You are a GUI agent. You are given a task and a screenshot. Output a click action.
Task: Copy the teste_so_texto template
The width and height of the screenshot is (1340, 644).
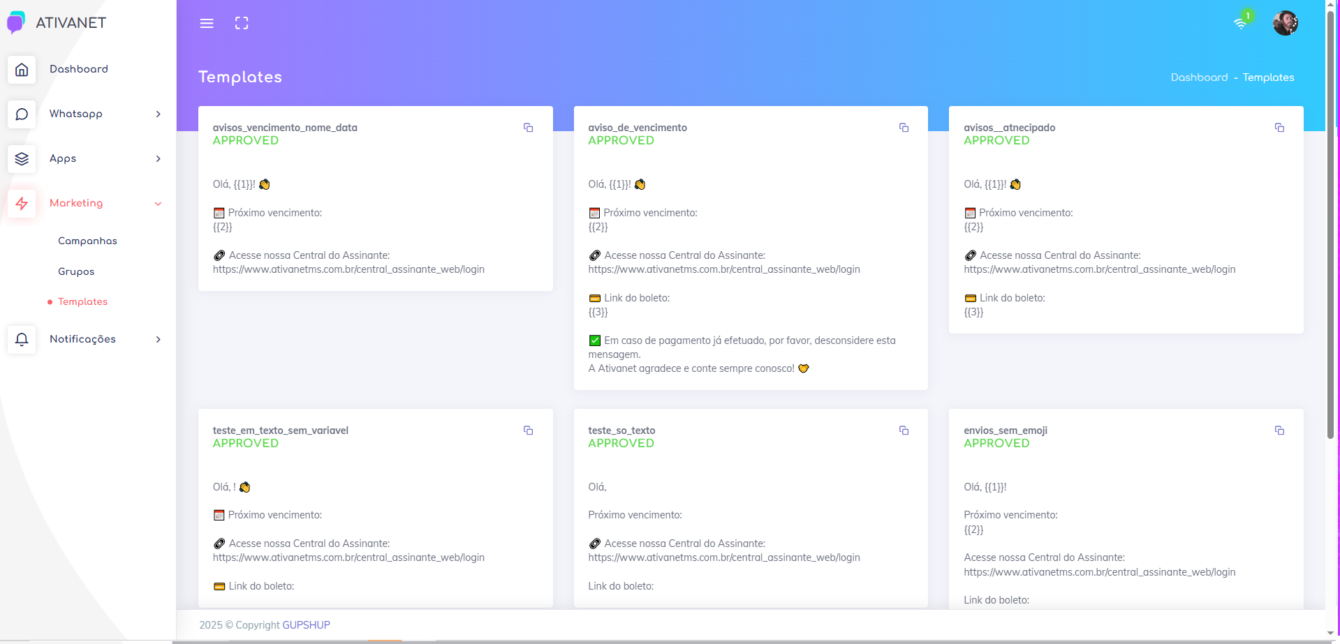coord(904,430)
